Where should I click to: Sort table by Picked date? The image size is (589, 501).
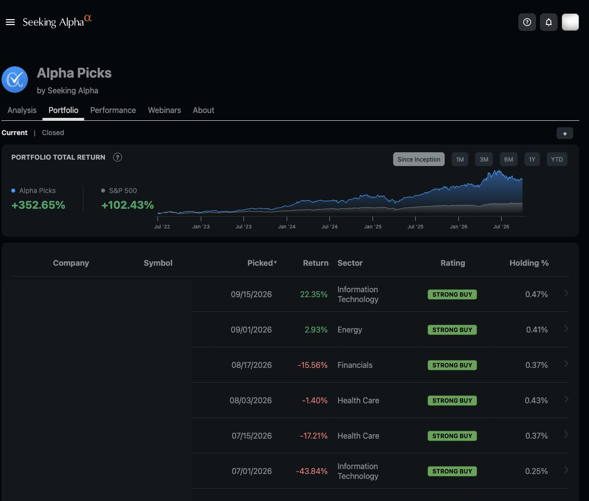[x=262, y=263]
